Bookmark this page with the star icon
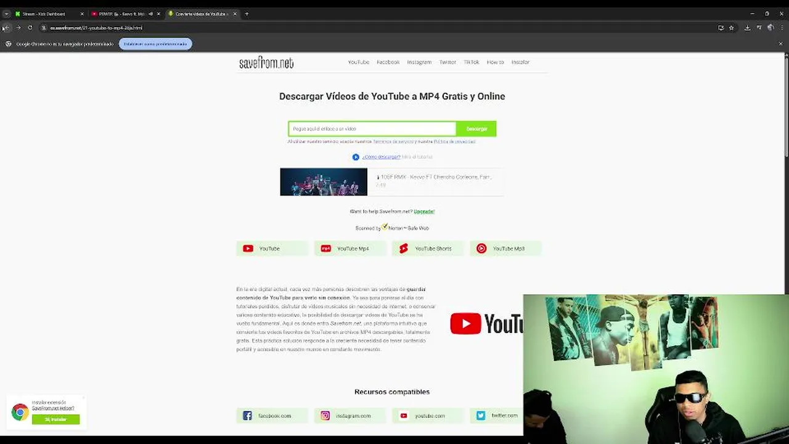The width and height of the screenshot is (789, 444). click(732, 28)
